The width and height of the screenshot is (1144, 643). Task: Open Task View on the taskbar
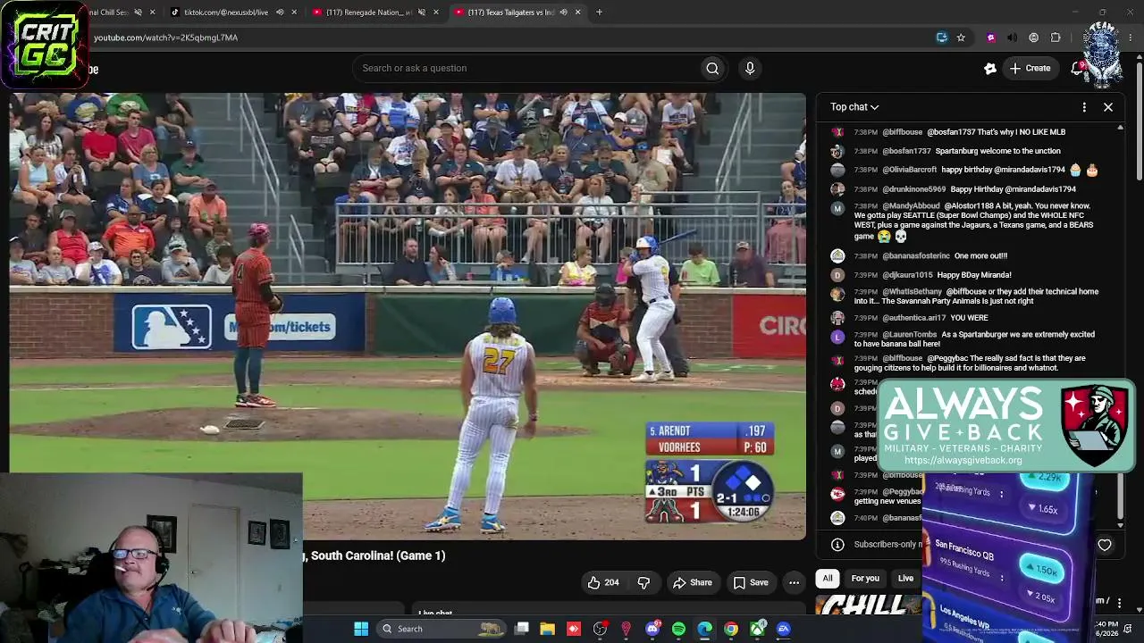(522, 629)
